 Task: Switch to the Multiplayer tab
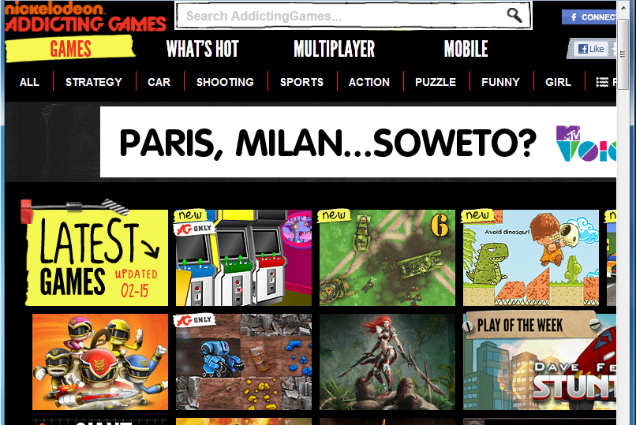335,49
